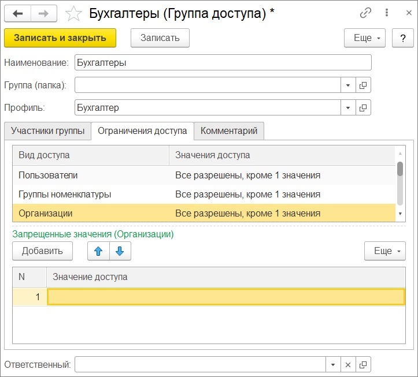Open help with question mark button
The width and height of the screenshot is (418, 377).
[x=403, y=38]
